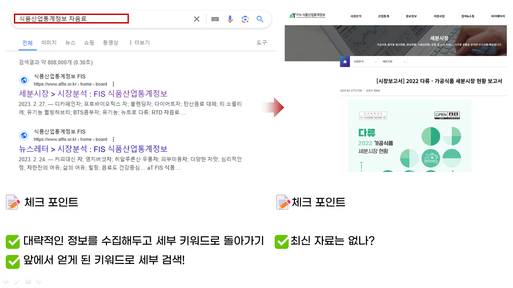Open the 2022 다류 market report title link
This screenshot has height=288, width=513.
438,81
